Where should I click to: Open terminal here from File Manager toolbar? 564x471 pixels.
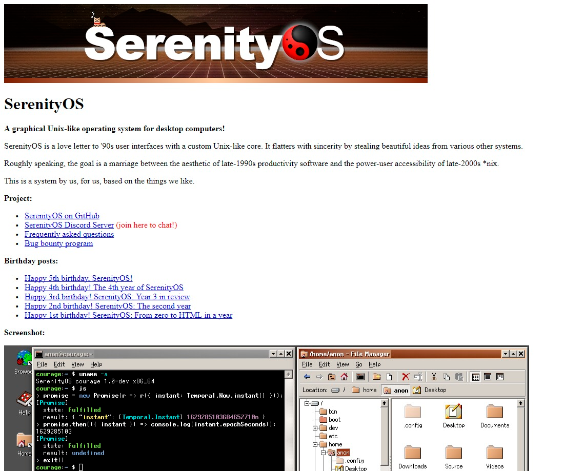tap(360, 377)
